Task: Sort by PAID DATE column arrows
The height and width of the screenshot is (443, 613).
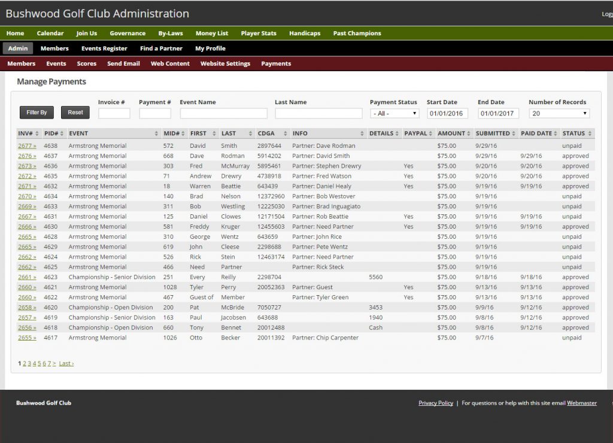Action: [555, 133]
